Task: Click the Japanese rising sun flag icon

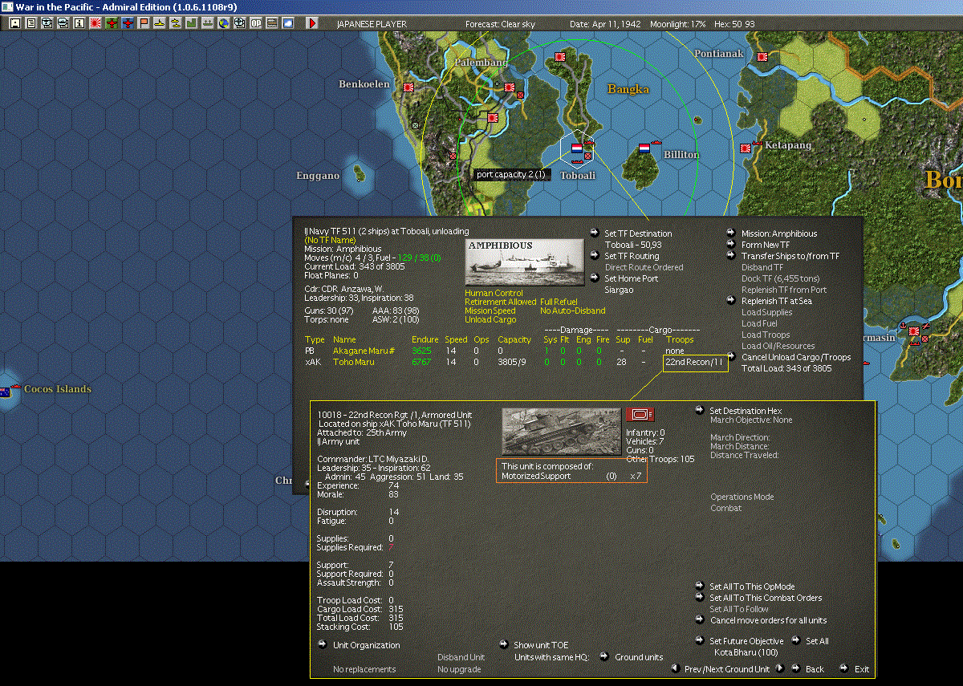Action: click(x=95, y=23)
